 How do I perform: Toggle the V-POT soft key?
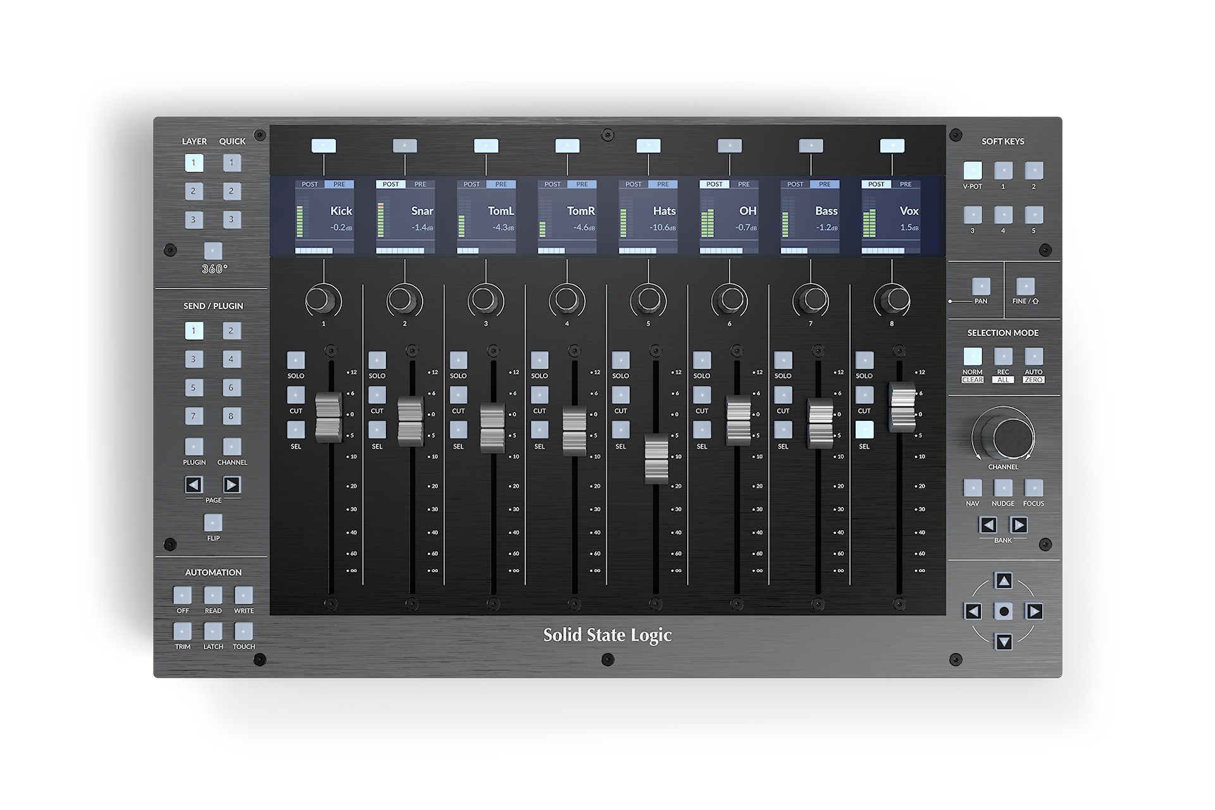[973, 171]
